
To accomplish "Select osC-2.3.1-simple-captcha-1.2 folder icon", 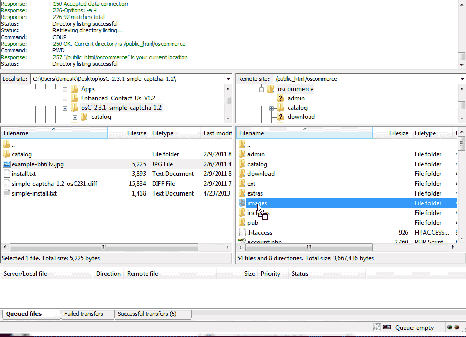I will coord(74,108).
